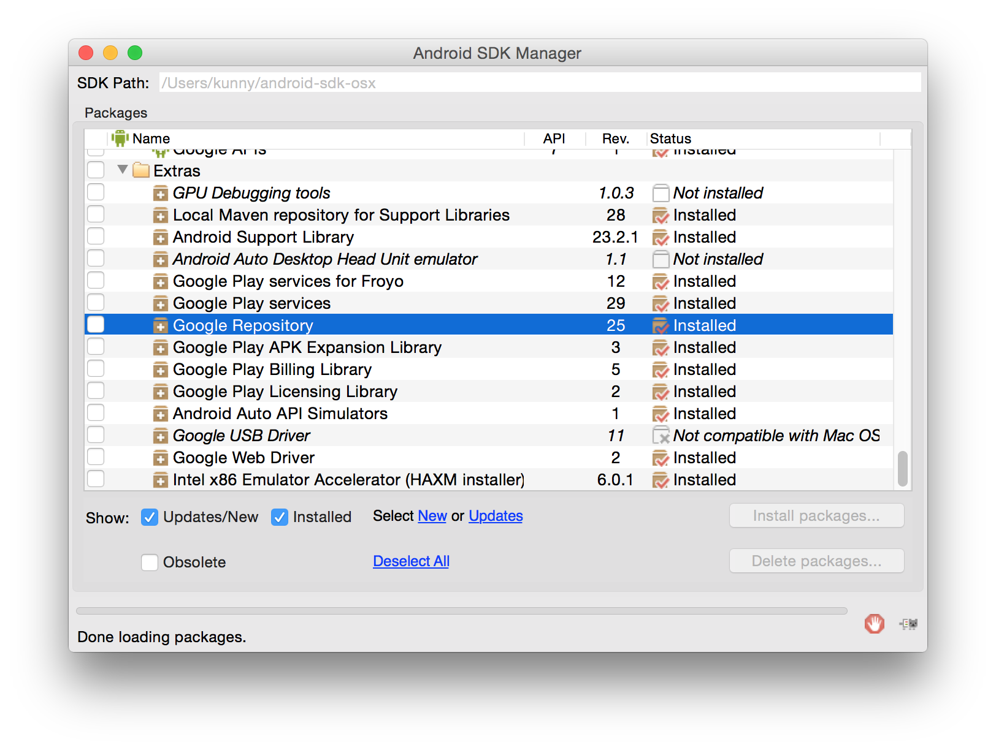This screenshot has width=996, height=750.
Task: Click Installed status icon for Google Play services row
Action: (x=661, y=304)
